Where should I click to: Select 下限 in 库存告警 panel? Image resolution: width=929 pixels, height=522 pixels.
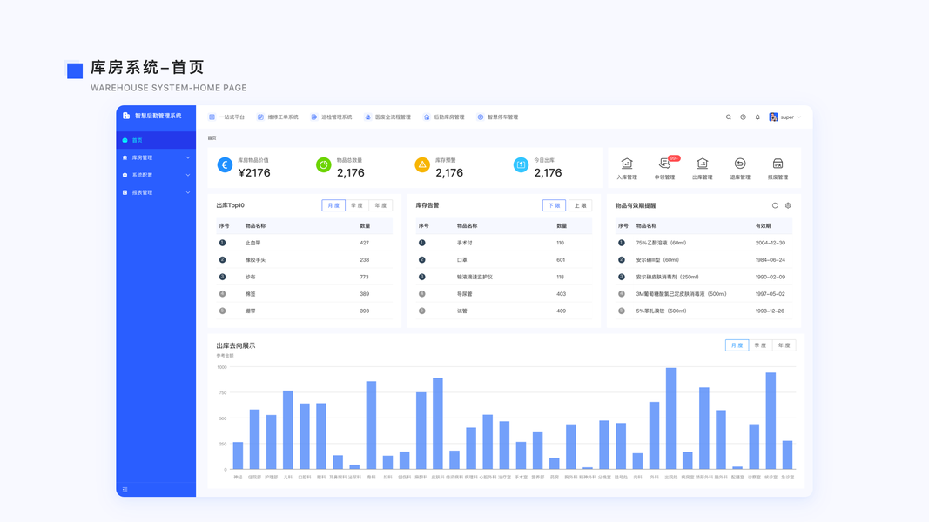click(x=554, y=205)
